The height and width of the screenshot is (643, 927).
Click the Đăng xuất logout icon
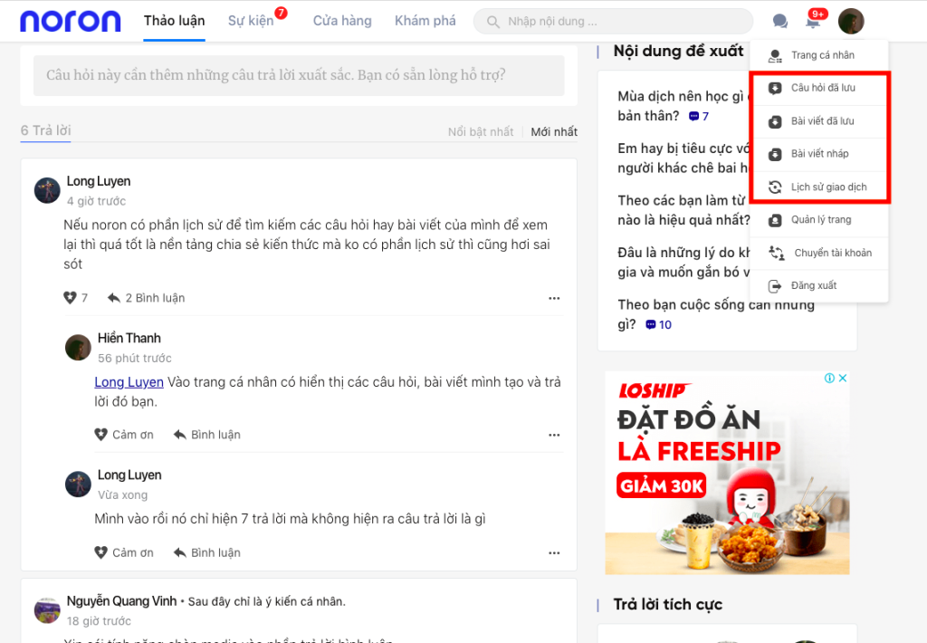(x=776, y=284)
